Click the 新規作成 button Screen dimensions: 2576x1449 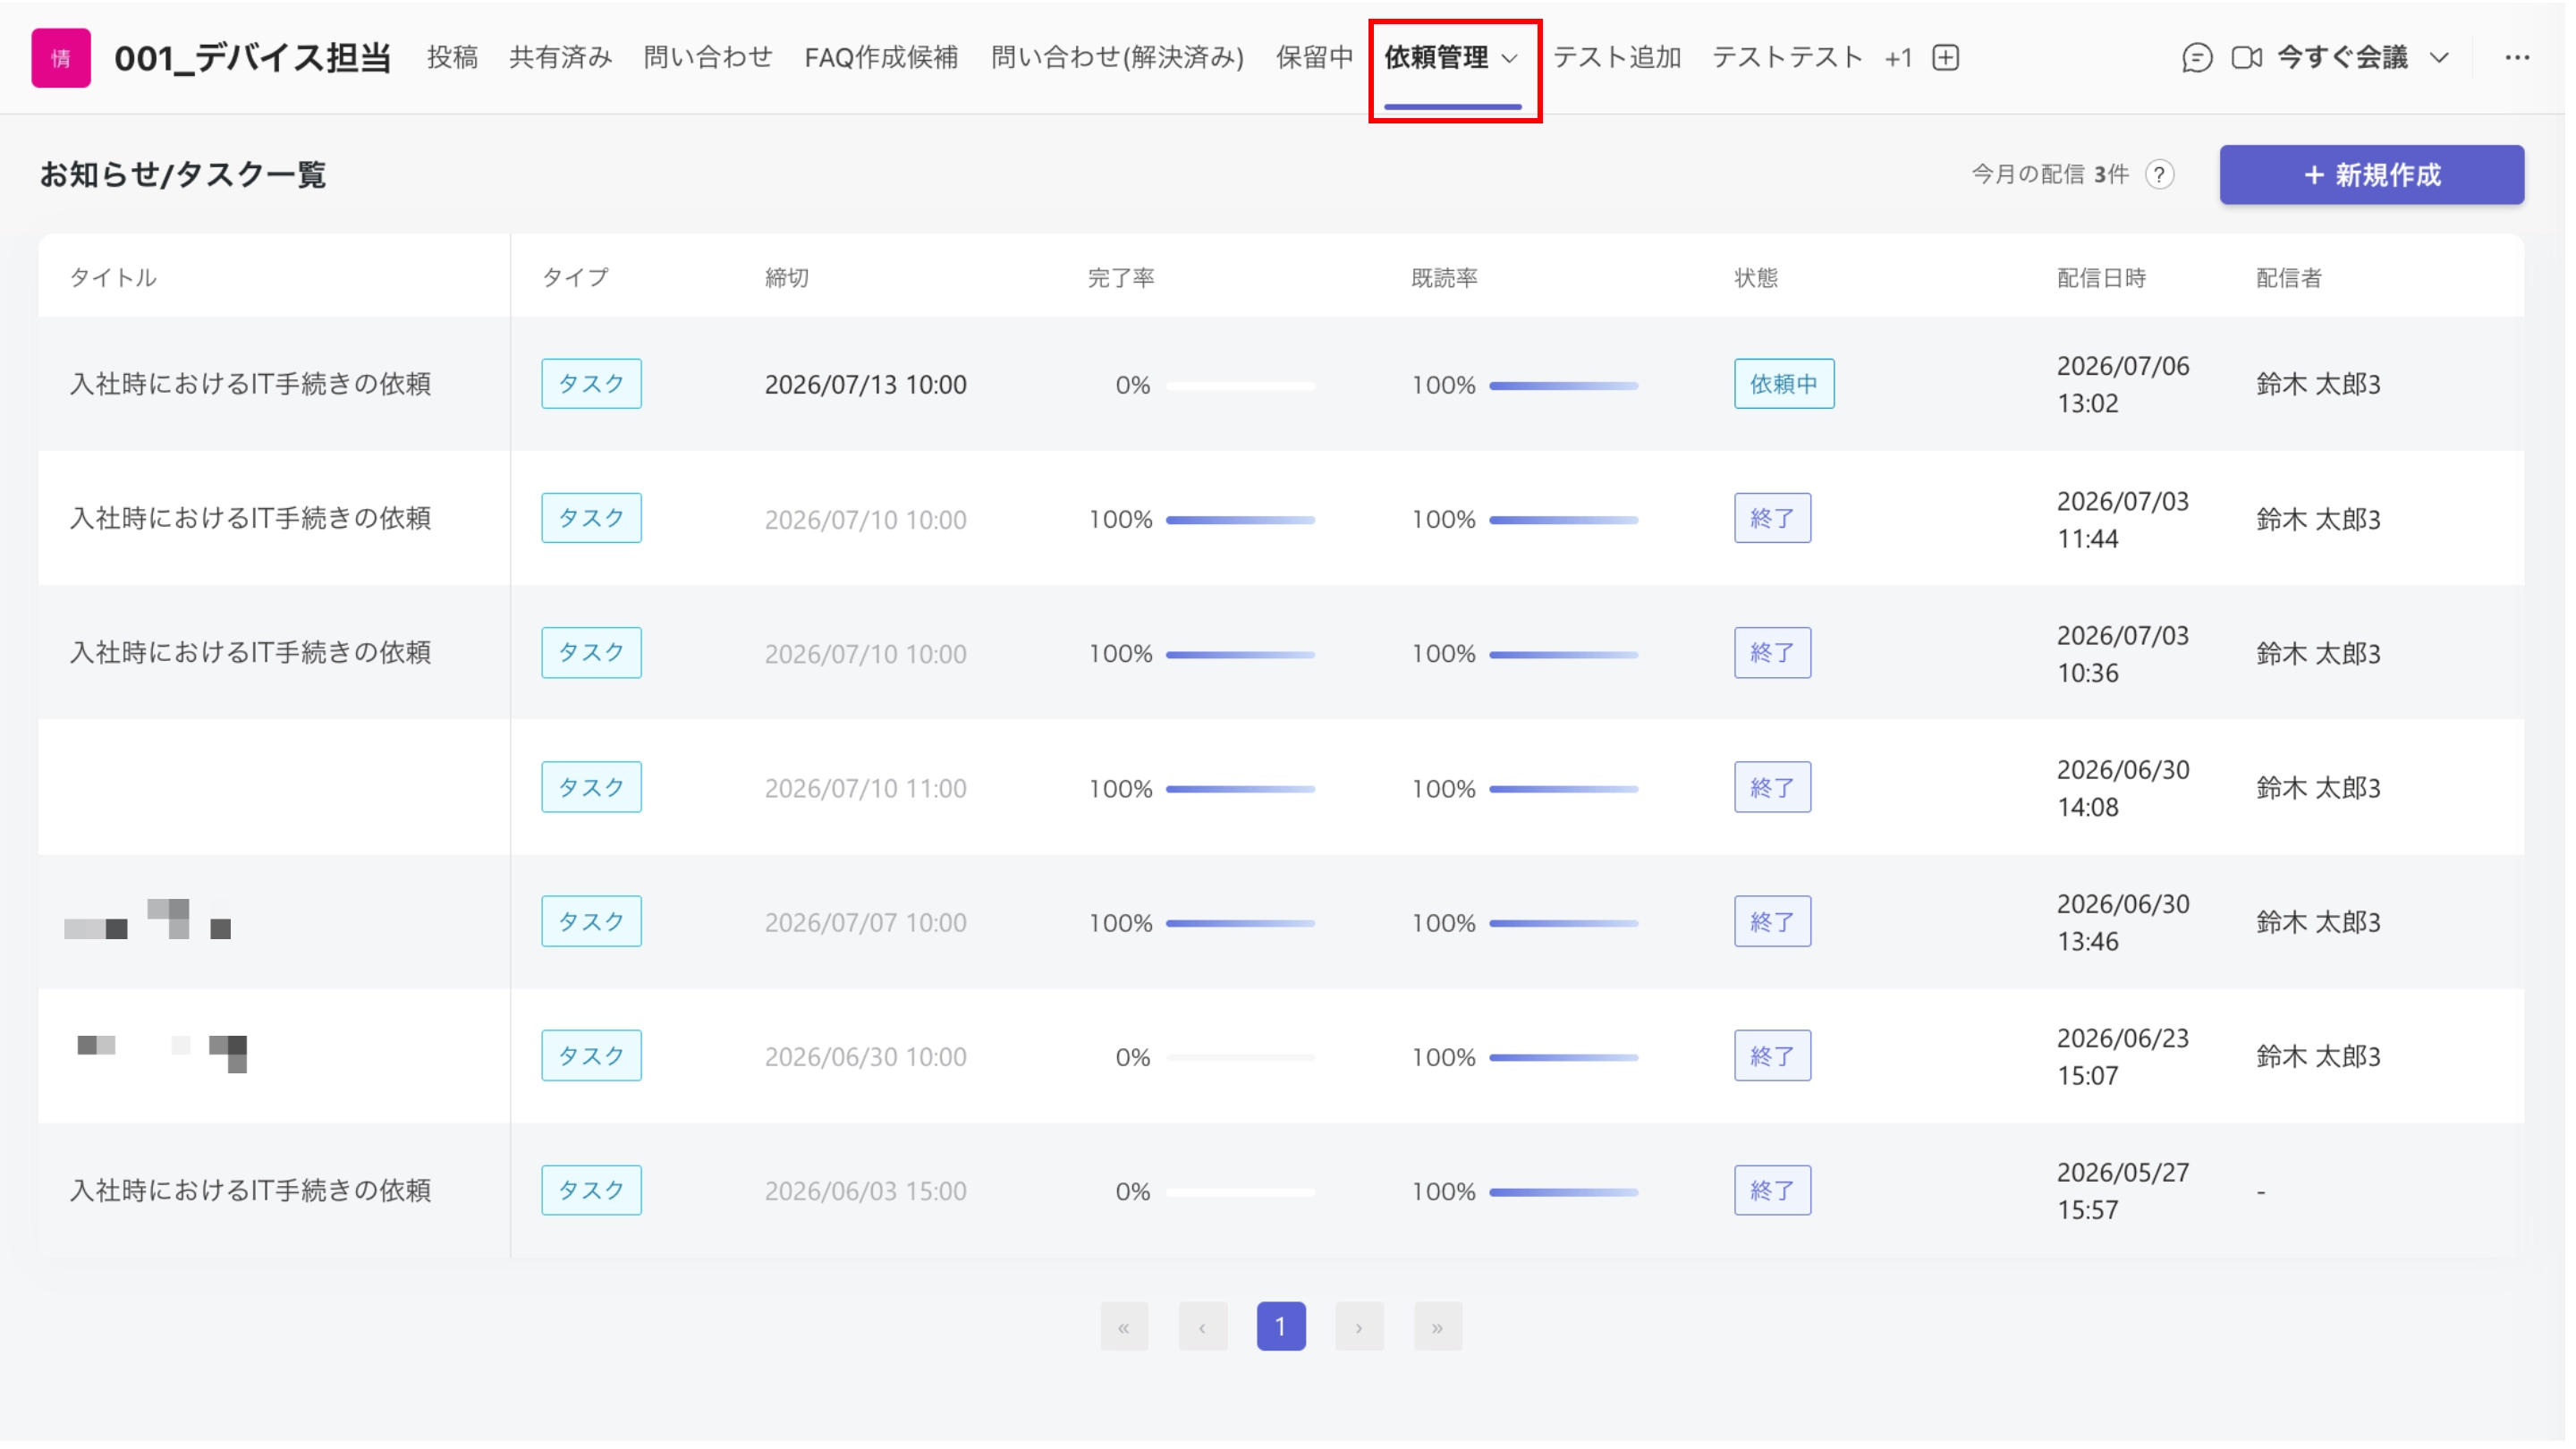2372,175
